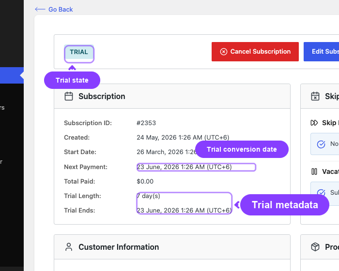Click the Trial Ends label
This screenshot has width=339, height=271.
point(79,211)
